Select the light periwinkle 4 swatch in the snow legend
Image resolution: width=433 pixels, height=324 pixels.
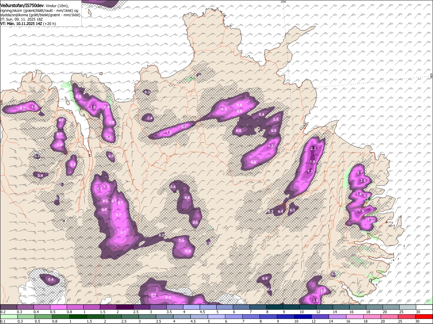click(x=191, y=307)
